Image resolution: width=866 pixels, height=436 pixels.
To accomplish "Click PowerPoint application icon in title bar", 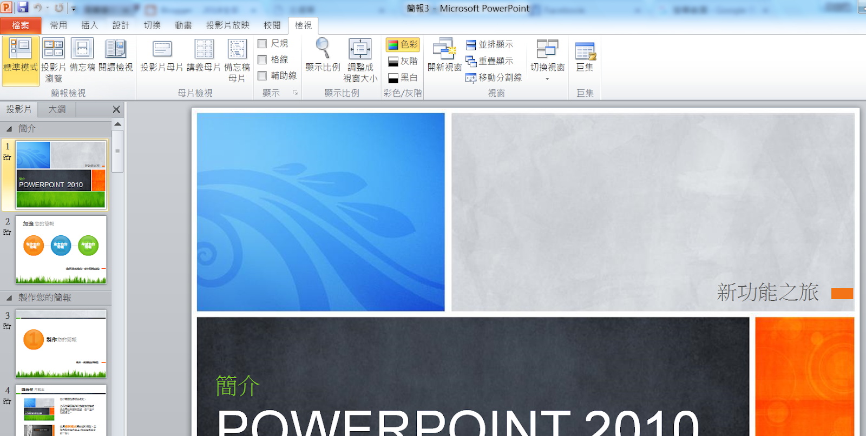I will [x=6, y=8].
